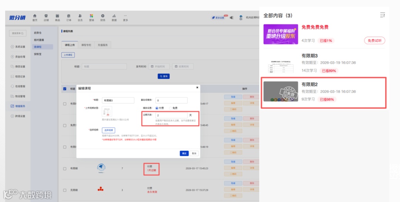This screenshot has width=400, height=202.
Task: Open the purple 新会员专属福利 course thumbnail
Action: tap(281, 34)
